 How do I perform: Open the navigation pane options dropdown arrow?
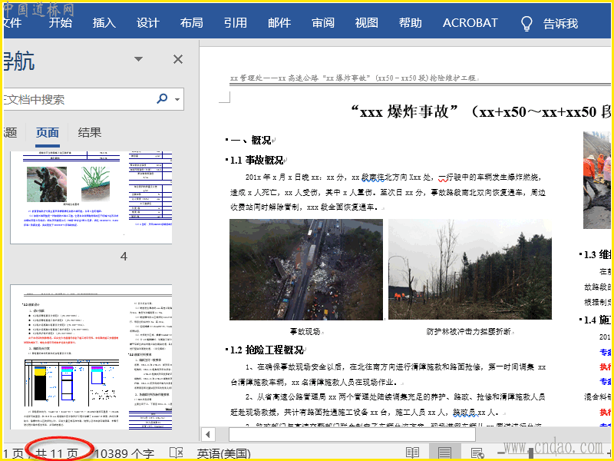click(x=138, y=59)
